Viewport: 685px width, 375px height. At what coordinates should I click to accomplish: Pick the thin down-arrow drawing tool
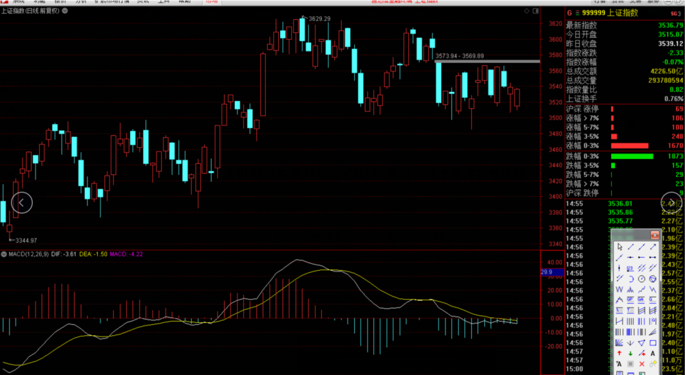tap(630, 343)
